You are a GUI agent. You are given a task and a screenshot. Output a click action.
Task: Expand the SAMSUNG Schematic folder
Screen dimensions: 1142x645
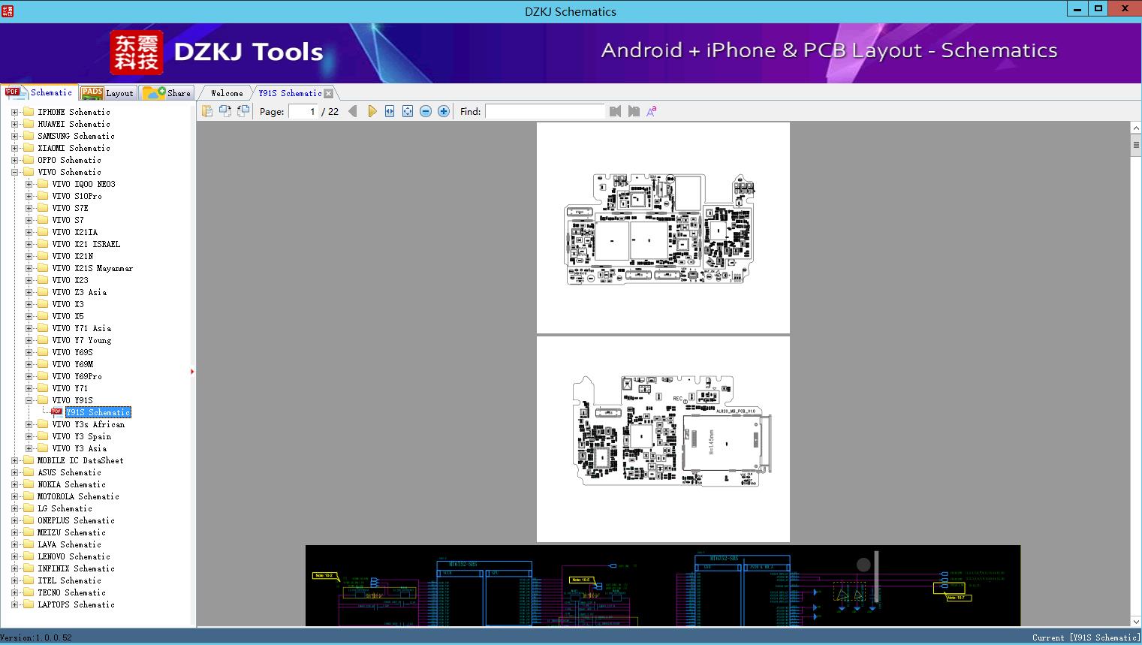14,136
